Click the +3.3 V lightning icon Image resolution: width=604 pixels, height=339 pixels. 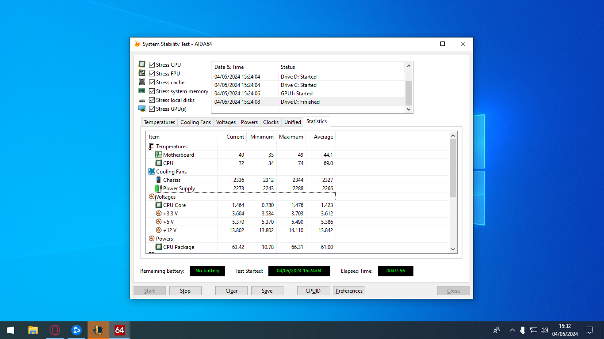point(159,213)
